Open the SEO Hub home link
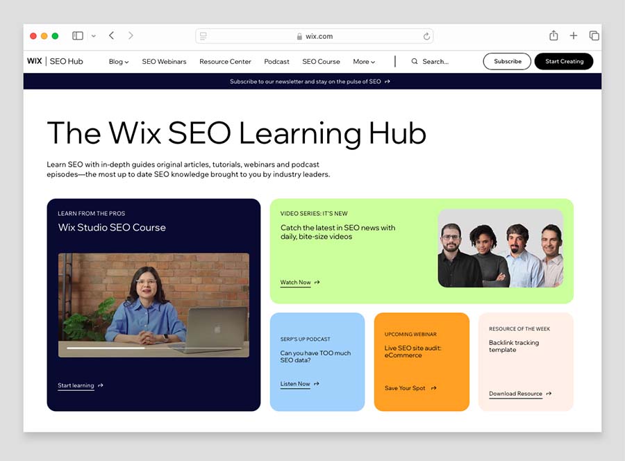 pos(66,61)
